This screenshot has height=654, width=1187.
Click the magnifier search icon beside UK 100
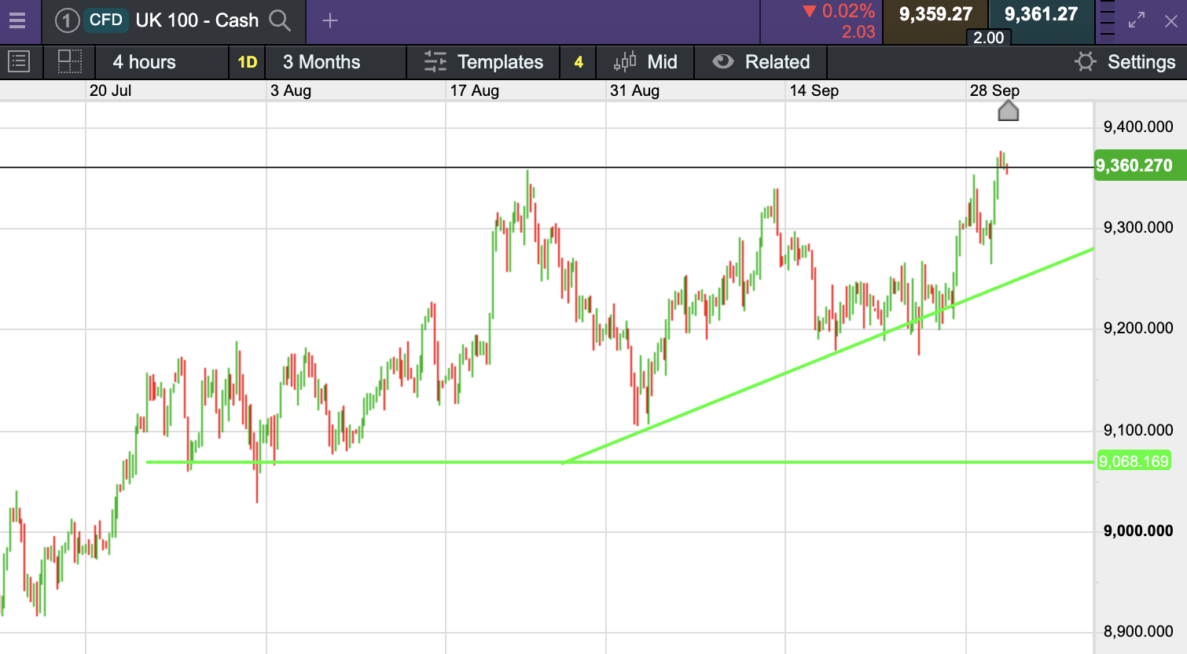280,20
